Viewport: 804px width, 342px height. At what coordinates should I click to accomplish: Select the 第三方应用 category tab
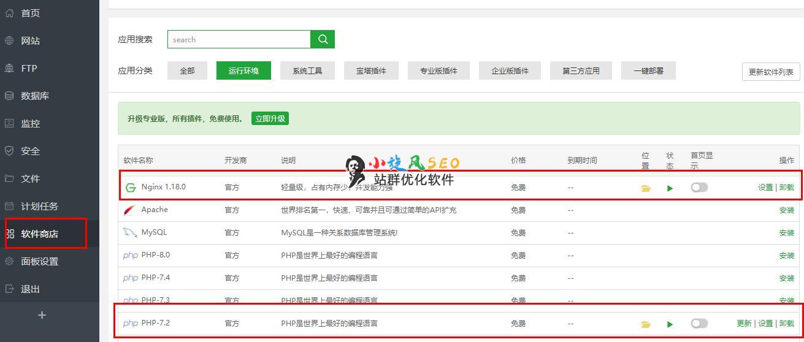point(581,70)
